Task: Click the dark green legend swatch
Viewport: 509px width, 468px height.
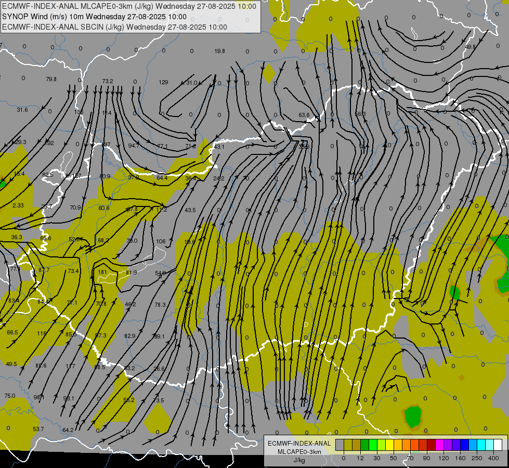Action: [365, 445]
